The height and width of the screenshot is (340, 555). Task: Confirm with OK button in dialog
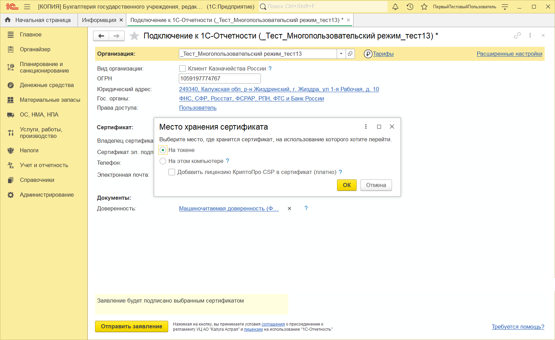pyautogui.click(x=347, y=185)
